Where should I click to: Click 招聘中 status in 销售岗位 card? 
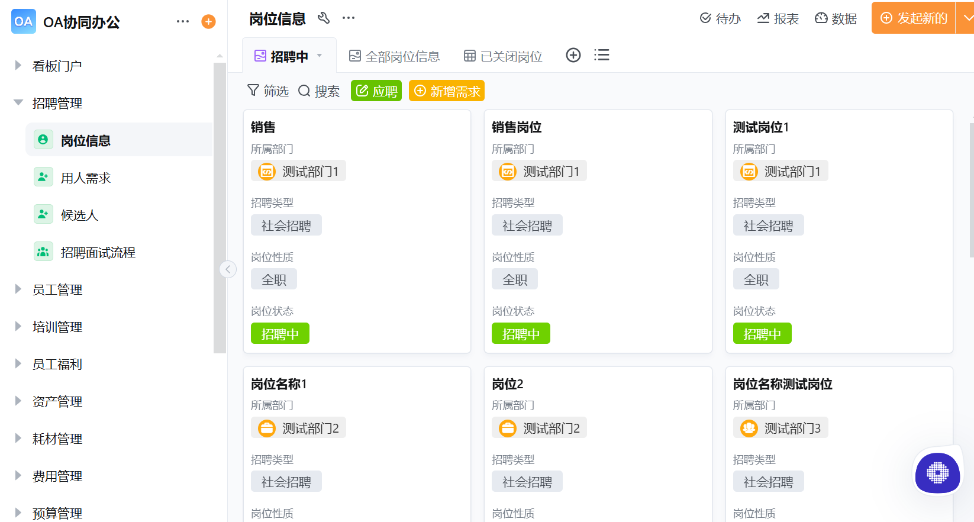[x=521, y=333]
